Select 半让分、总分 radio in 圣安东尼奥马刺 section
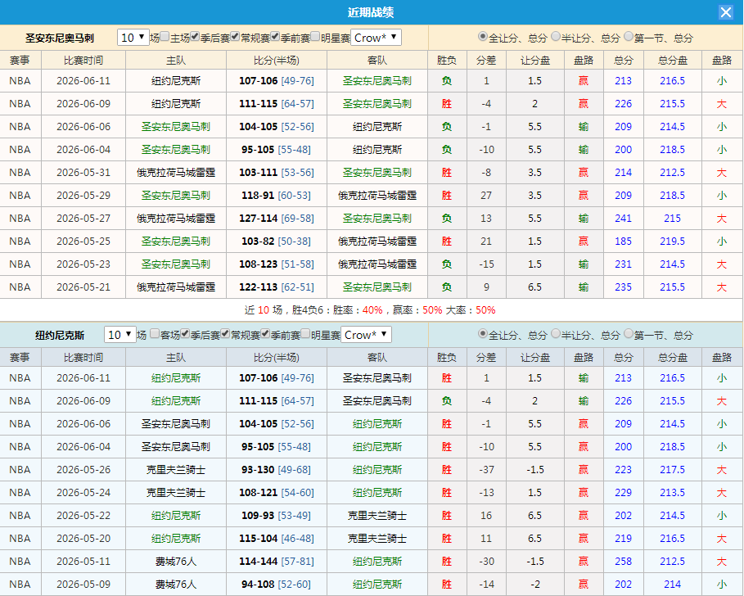 pyautogui.click(x=556, y=37)
